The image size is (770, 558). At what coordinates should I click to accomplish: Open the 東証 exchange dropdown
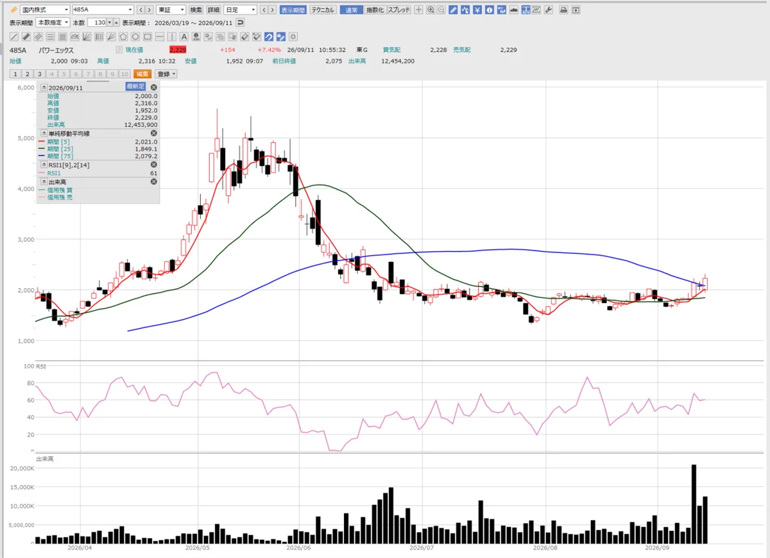coord(171,10)
